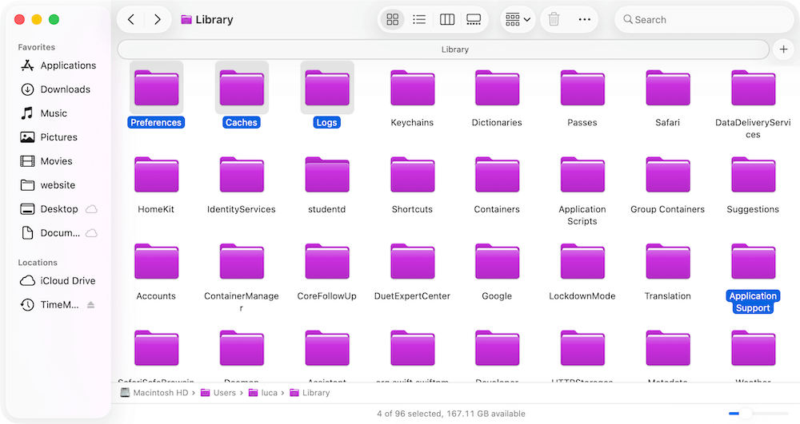The height and width of the screenshot is (424, 800).
Task: Select the Translation folder
Action: point(667,270)
